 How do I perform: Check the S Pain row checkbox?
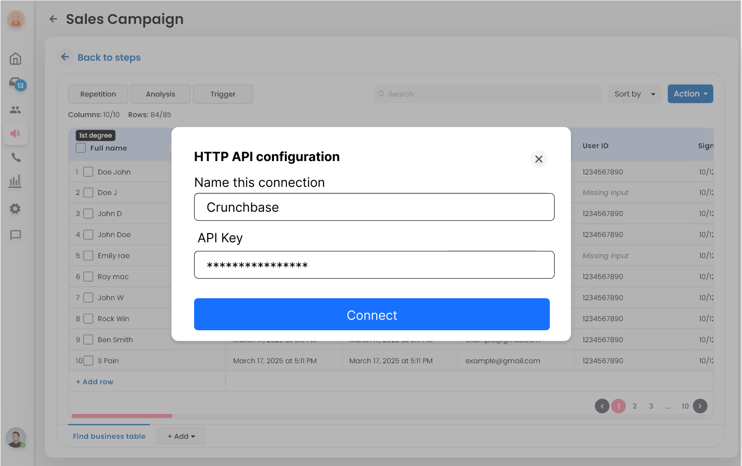tap(88, 361)
